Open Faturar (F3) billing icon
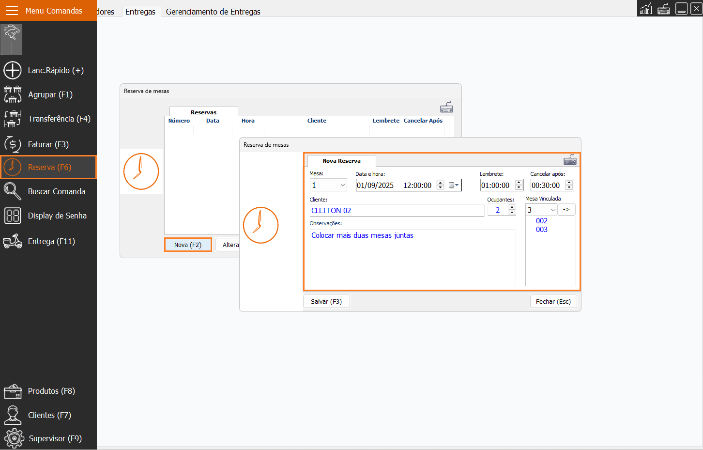Screen dimensions: 703x450 coord(13,144)
